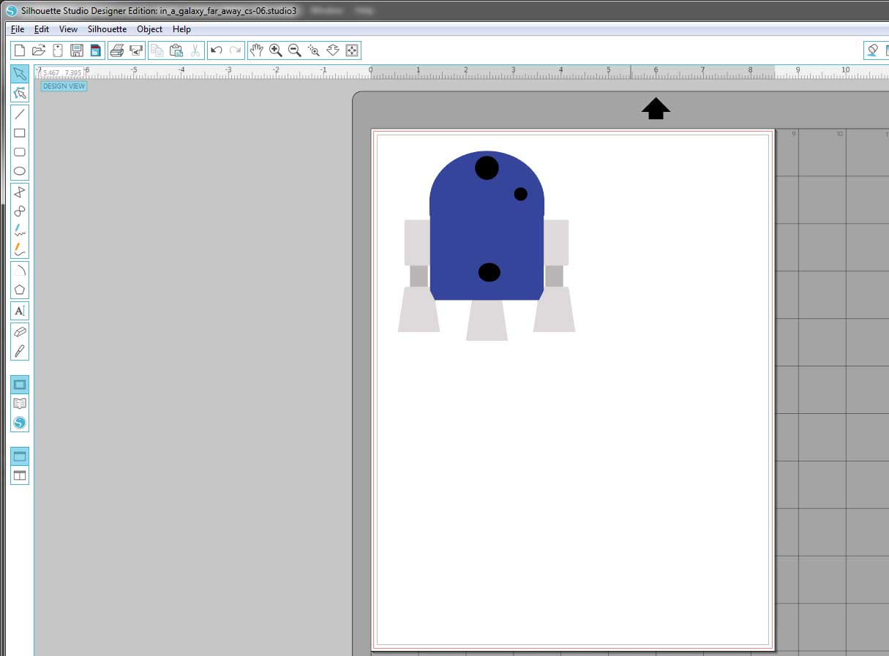Choose the Draw a Rounded Rectangle tool

20,152
